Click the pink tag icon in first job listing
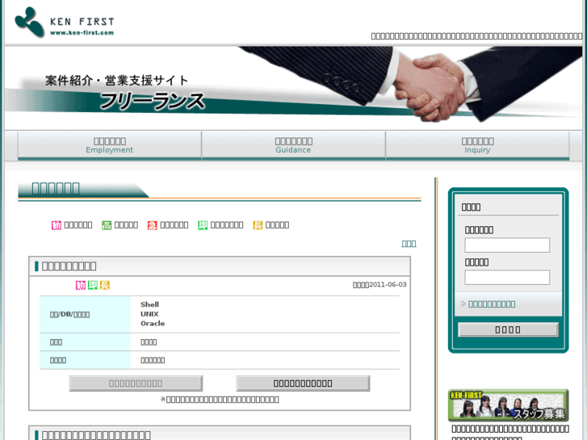587x440 pixels. tap(81, 285)
